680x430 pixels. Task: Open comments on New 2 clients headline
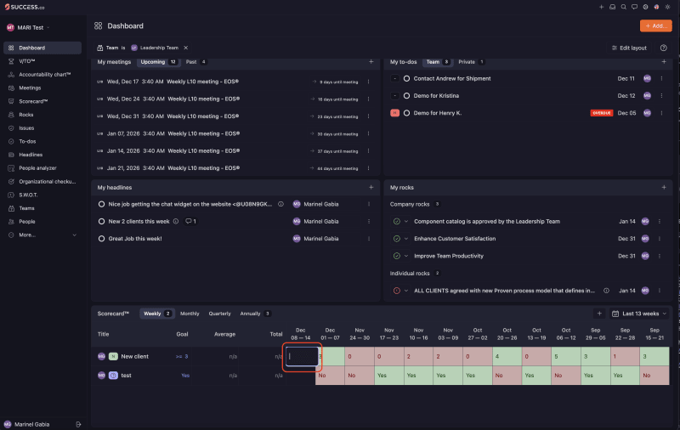click(x=190, y=221)
